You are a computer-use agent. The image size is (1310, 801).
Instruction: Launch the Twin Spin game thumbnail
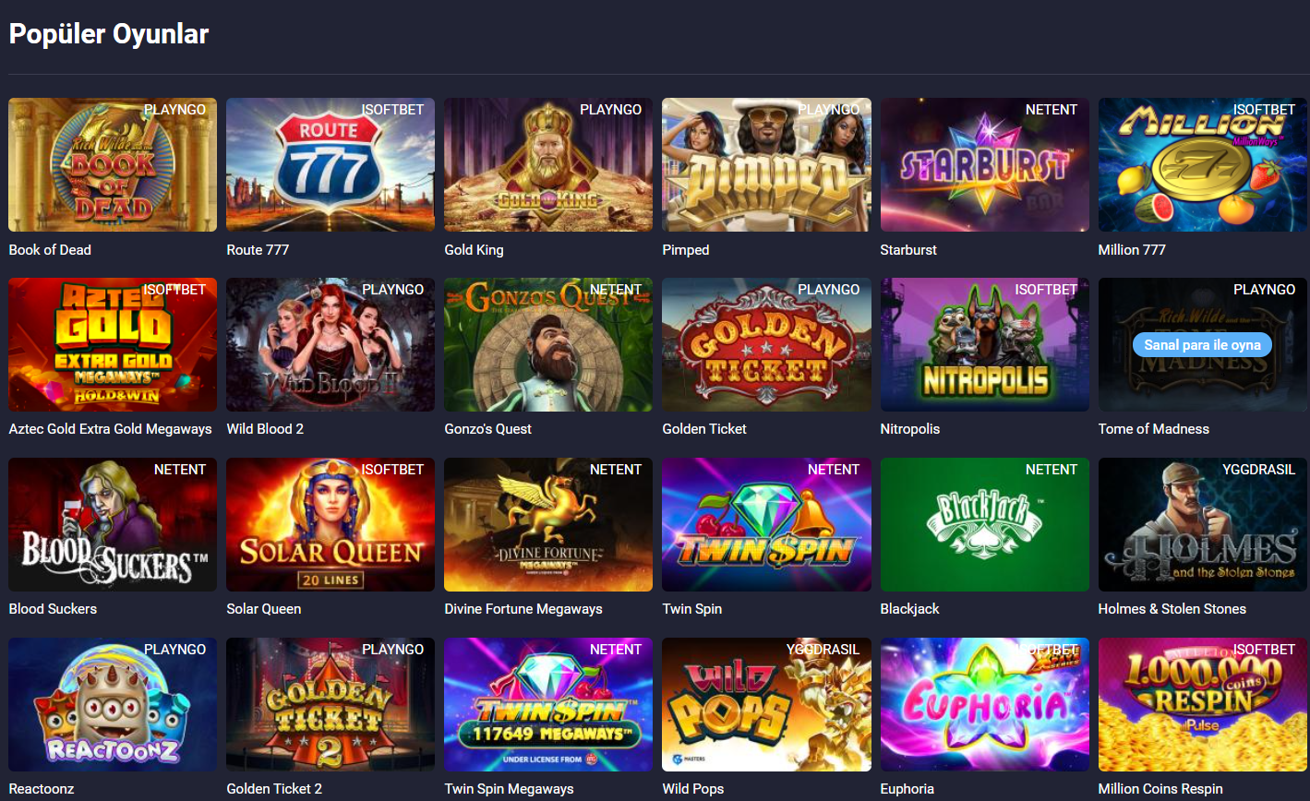(766, 524)
